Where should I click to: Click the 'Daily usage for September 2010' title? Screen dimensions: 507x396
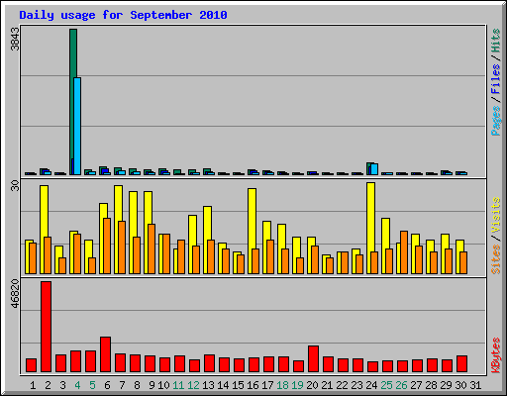point(123,15)
